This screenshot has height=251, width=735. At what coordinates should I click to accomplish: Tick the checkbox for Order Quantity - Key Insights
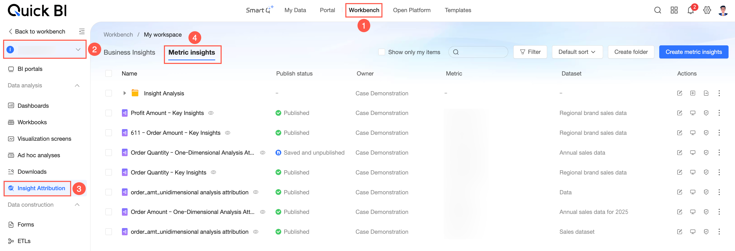pyautogui.click(x=109, y=172)
